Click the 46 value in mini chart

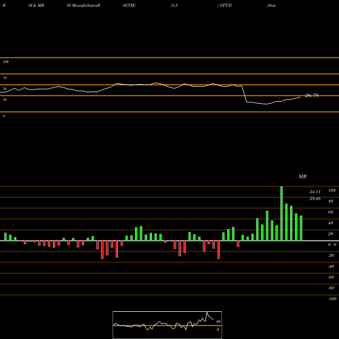(218, 321)
